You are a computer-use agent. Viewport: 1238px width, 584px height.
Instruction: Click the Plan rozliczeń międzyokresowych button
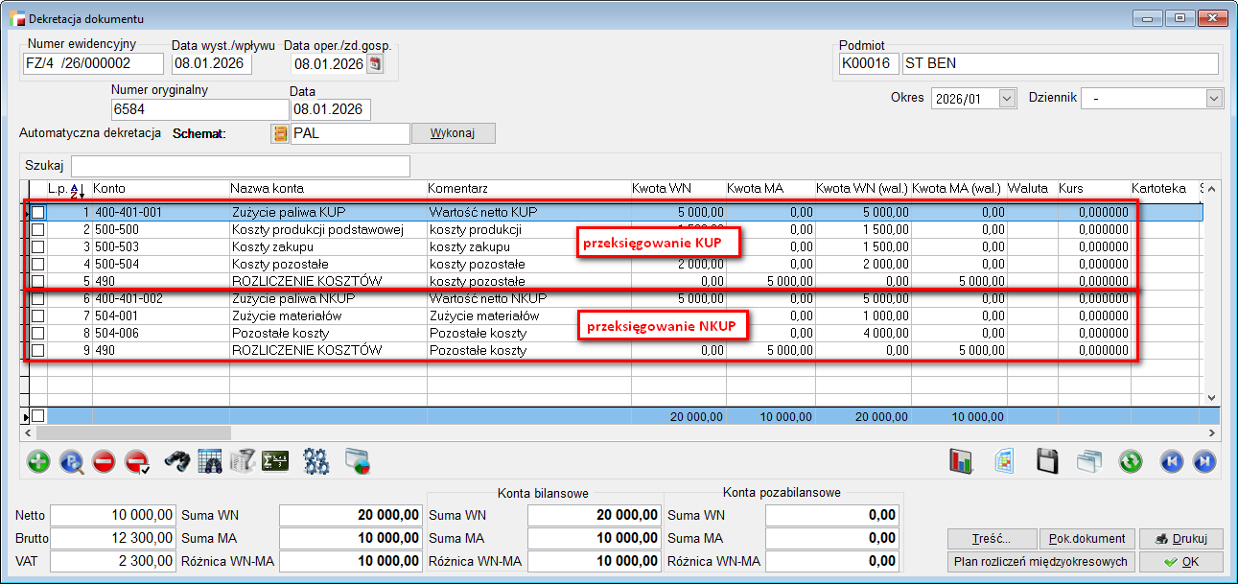(x=1039, y=562)
